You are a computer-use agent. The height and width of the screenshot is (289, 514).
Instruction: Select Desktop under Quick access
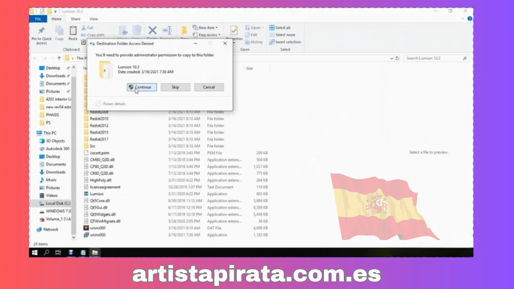pos(53,68)
